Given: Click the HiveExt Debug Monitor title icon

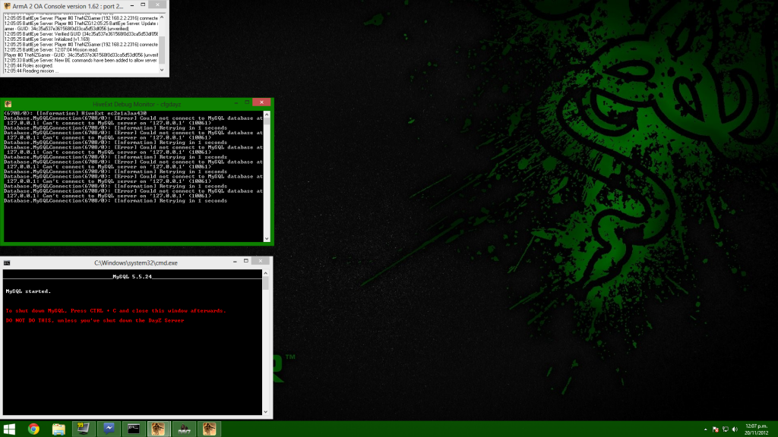Looking at the screenshot, I should 8,104.
